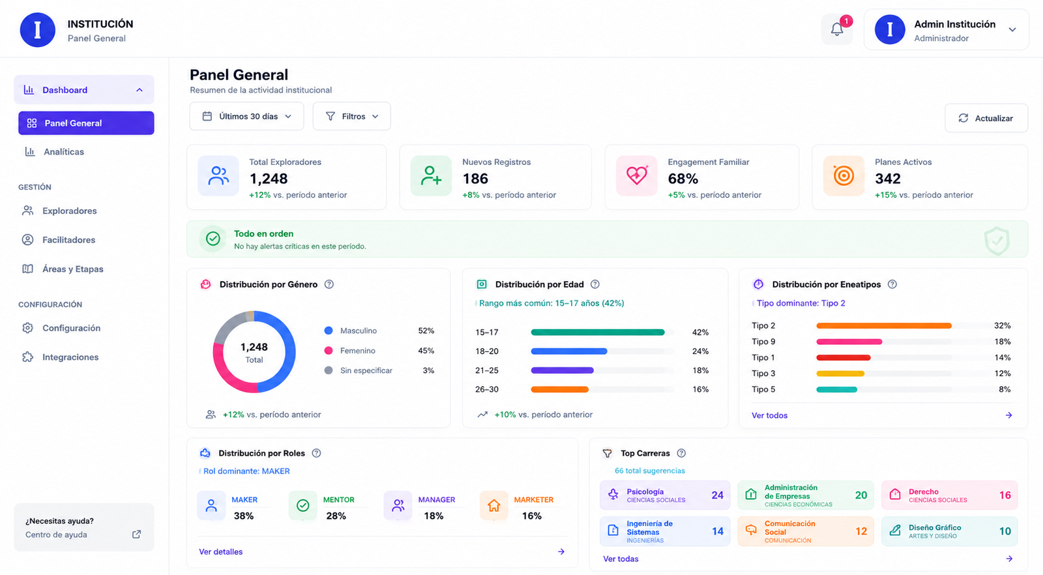Select the Psicología career card
1043x575 pixels.
(665, 495)
